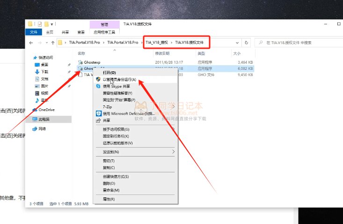
Task: Click the shield icon beside 以管理员身份运行
Action: point(99,80)
